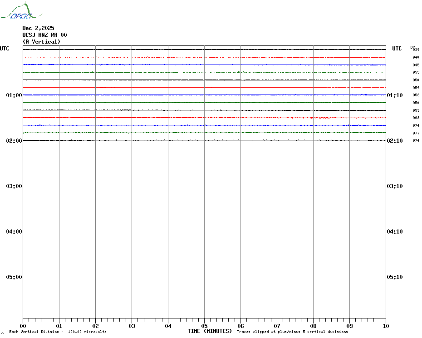This screenshot has height=338, width=422.
Task: Click the 04:10 right time label
Action: pos(395,232)
